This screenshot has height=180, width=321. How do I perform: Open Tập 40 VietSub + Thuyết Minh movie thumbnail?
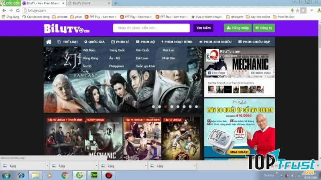coord(65,138)
